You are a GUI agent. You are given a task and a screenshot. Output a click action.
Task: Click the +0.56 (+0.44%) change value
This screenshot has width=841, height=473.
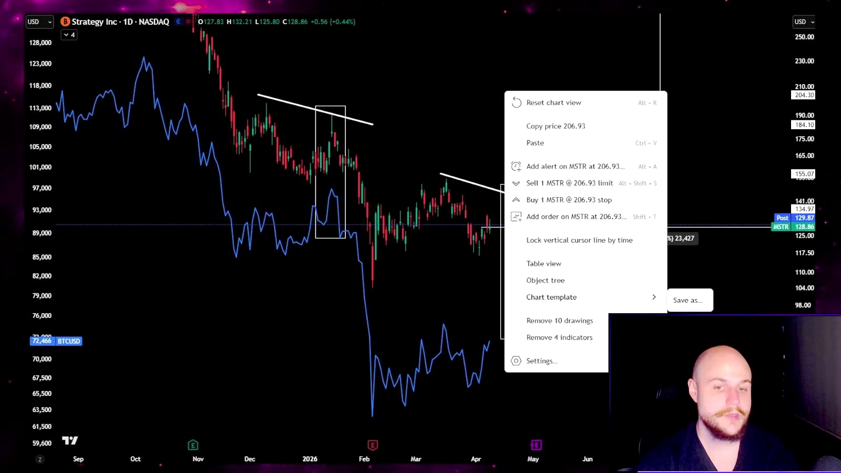pos(333,22)
